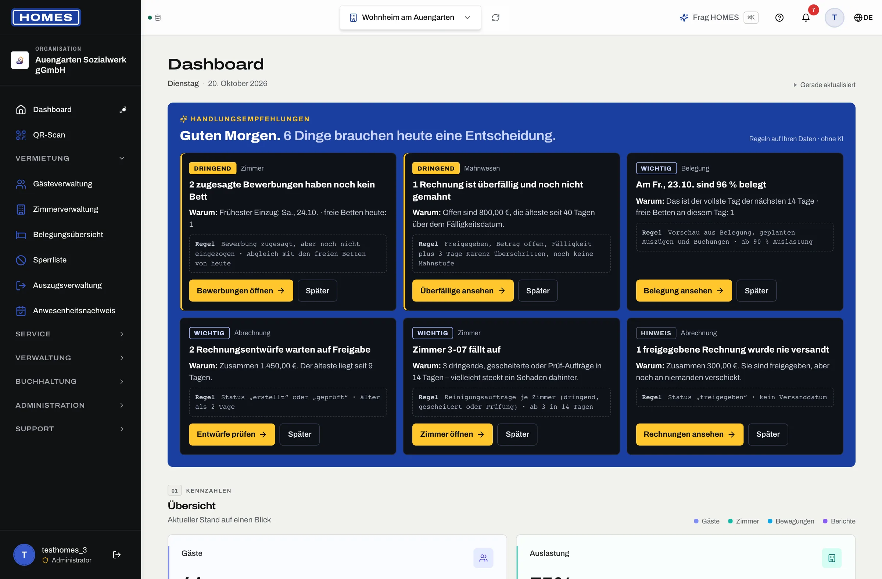Expand the Gerade aktualisiert disclosure triangle

(x=795, y=85)
